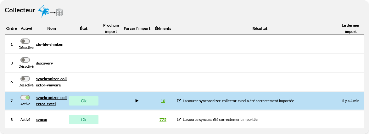Enable the discovery collector toggle
Image resolution: width=369 pixels, height=134 pixels.
[25, 60]
